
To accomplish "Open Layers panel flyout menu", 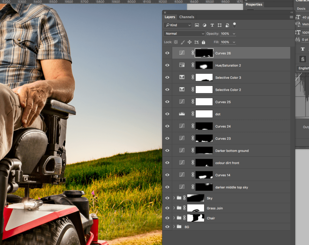I will pos(291,17).
